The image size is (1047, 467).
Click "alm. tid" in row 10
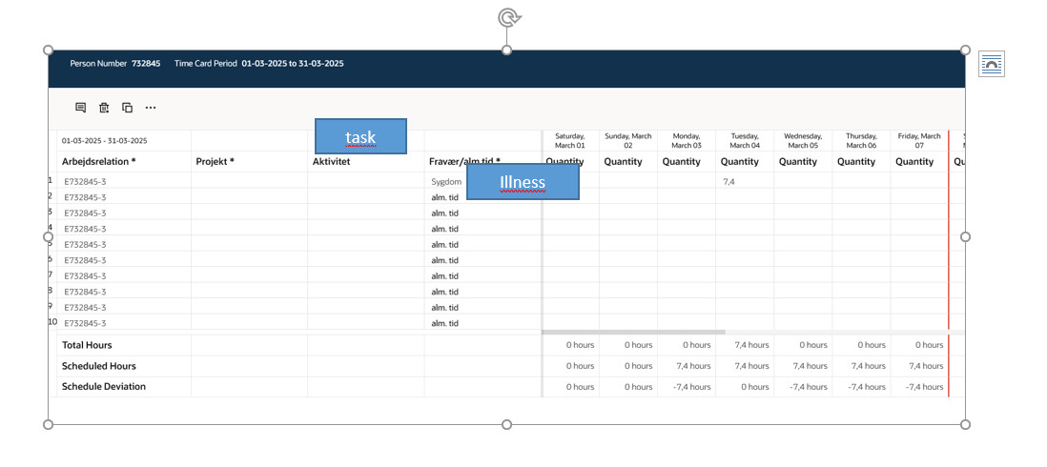tap(444, 323)
